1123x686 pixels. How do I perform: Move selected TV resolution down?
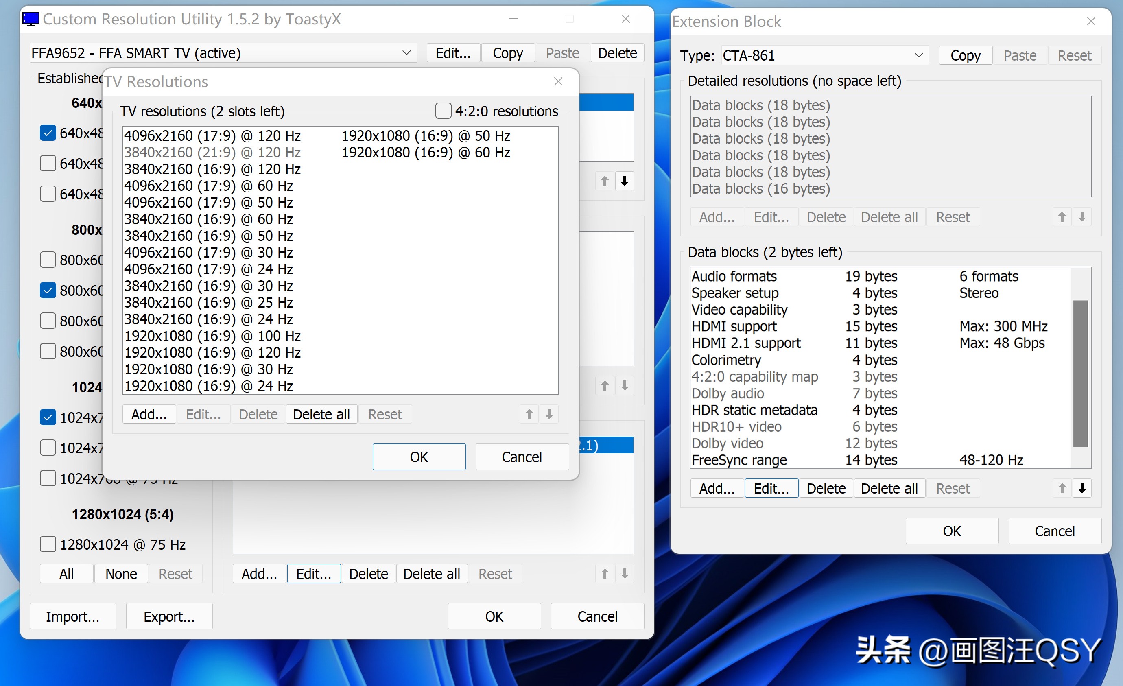(x=549, y=414)
